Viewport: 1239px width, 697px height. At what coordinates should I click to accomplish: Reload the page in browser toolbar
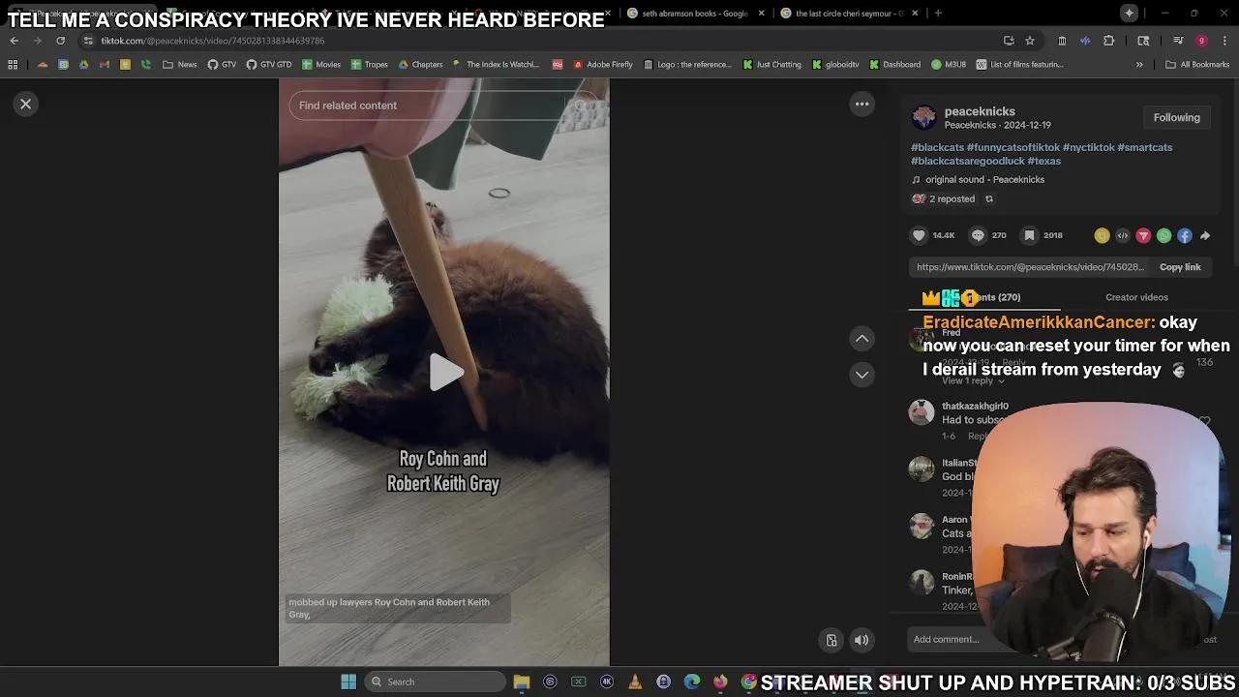tap(60, 41)
